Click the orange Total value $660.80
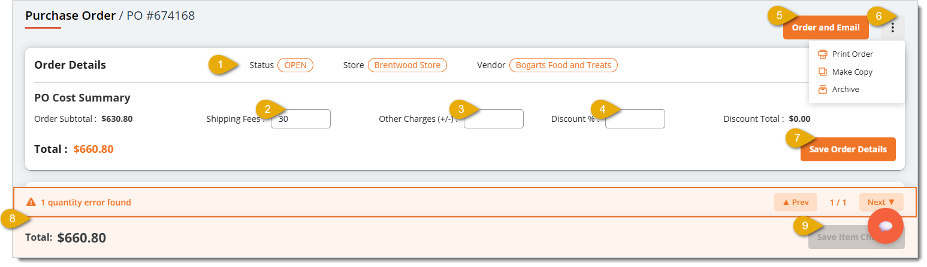The width and height of the screenshot is (927, 267). point(93,149)
